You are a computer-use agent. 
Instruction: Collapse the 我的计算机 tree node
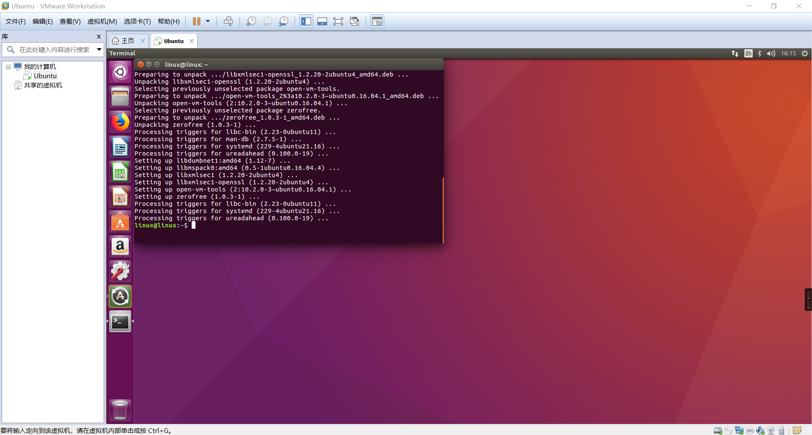[x=8, y=66]
